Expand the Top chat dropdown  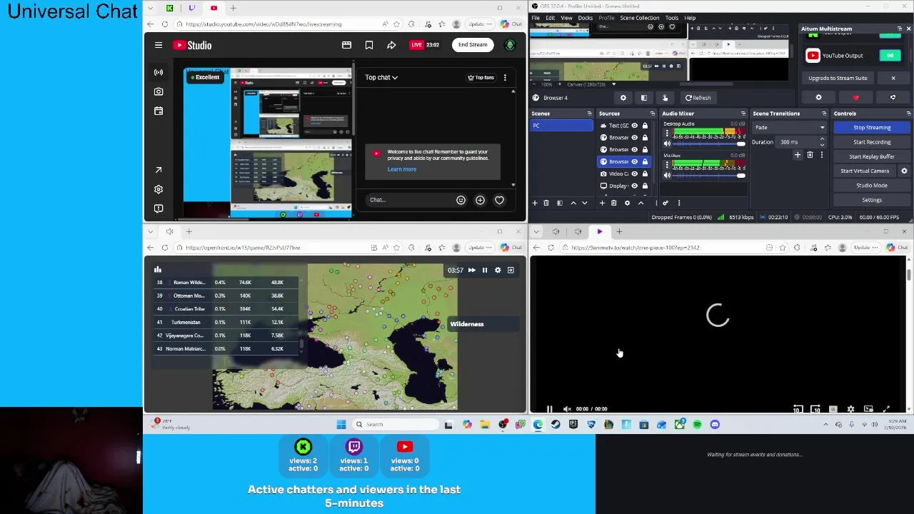tap(381, 77)
